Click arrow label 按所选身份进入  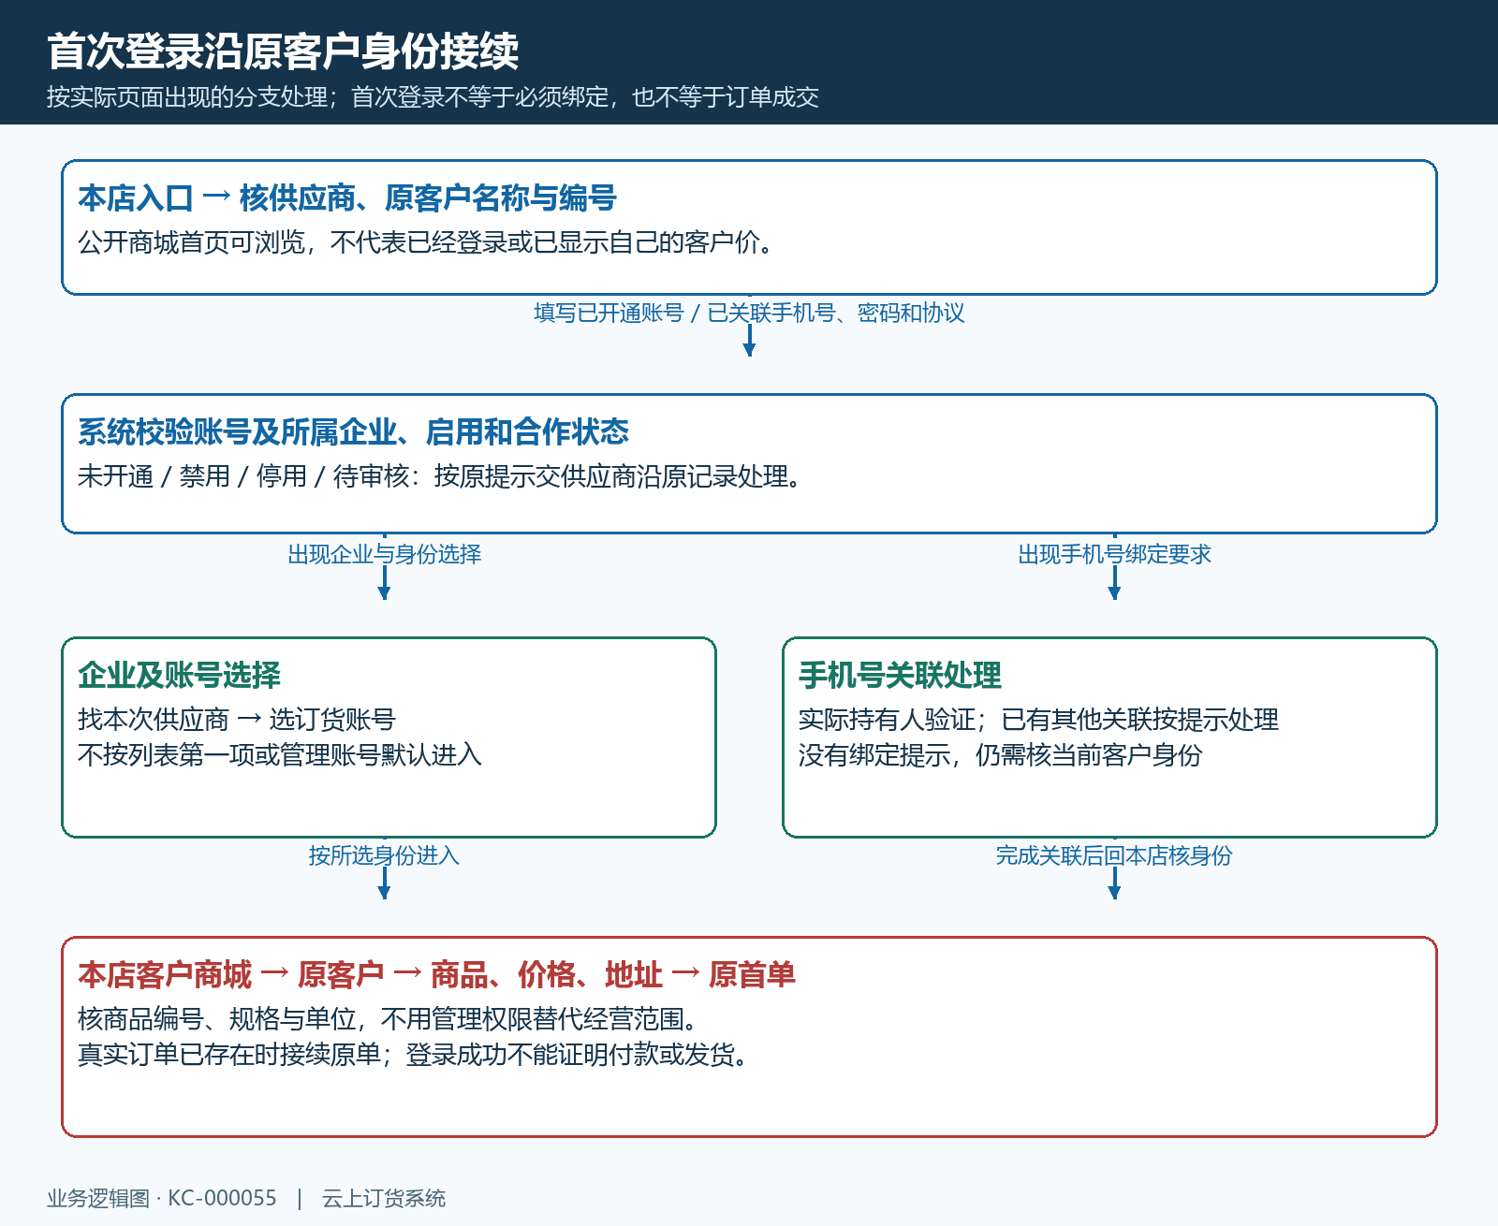pyautogui.click(x=384, y=855)
